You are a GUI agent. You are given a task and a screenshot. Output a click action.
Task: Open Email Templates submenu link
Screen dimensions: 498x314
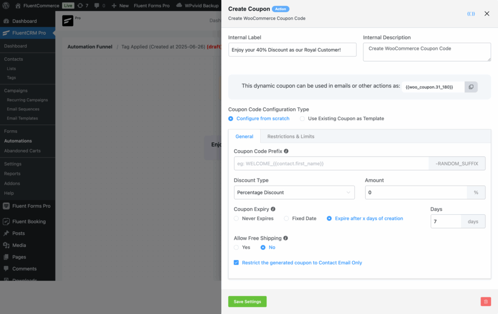pyautogui.click(x=22, y=118)
